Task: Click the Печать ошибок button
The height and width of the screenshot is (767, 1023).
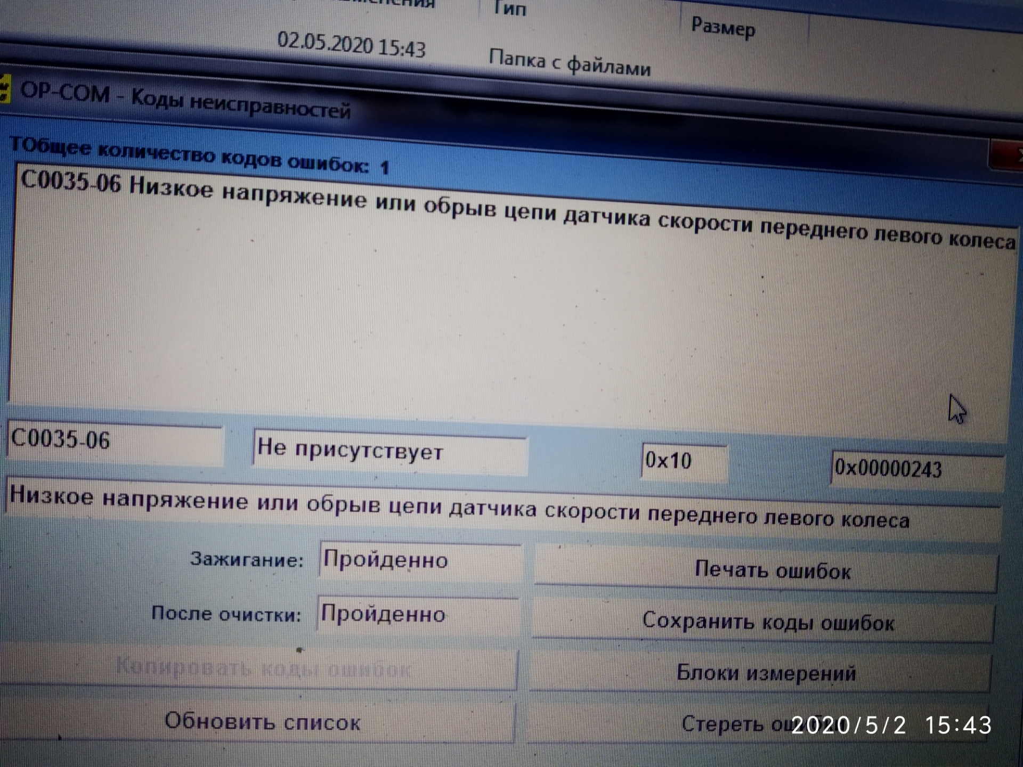Action: coord(766,568)
